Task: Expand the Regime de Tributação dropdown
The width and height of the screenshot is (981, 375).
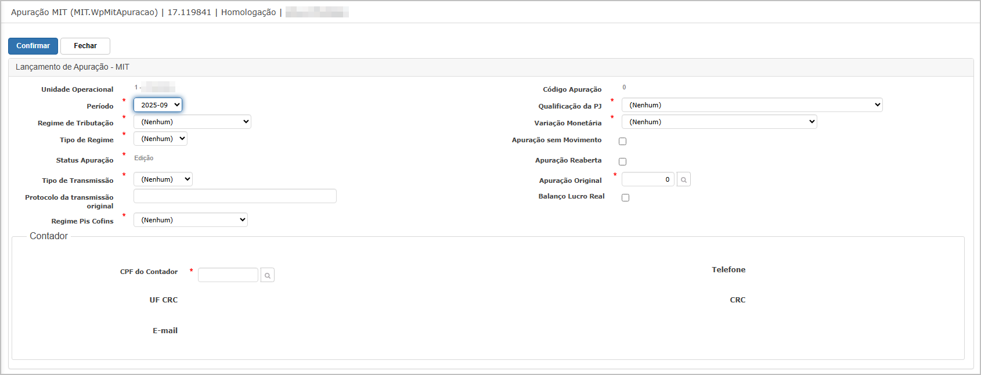Action: pos(192,122)
